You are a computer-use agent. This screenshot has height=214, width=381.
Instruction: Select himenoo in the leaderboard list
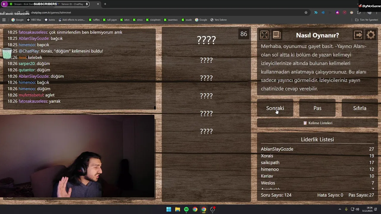pos(317,169)
